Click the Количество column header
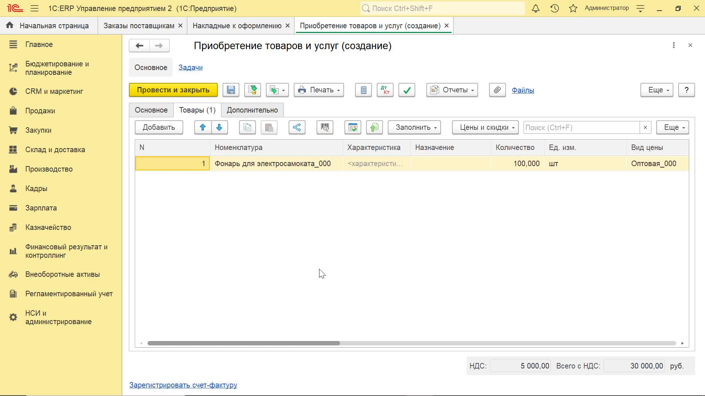 518,147
